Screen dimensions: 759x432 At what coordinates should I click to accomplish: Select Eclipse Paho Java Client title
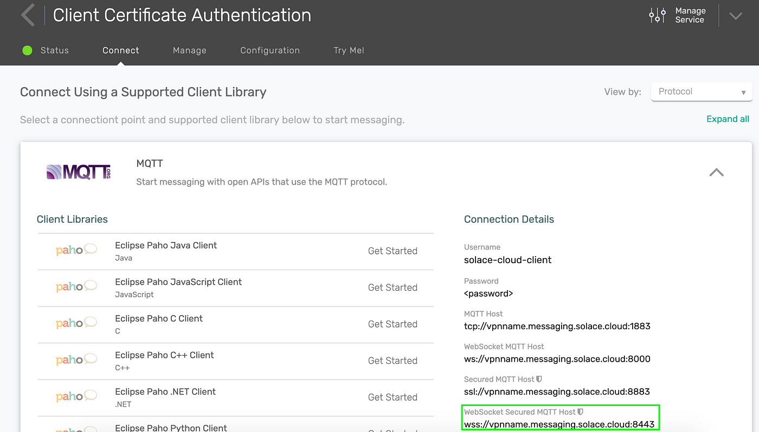tap(166, 245)
